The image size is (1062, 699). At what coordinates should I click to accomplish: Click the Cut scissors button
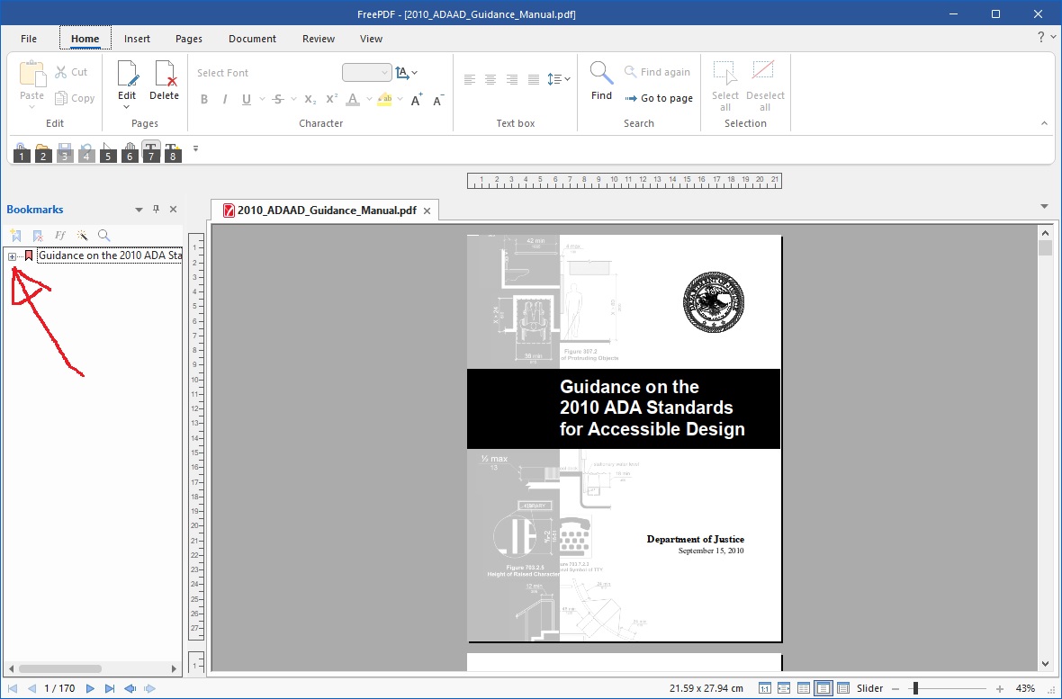pyautogui.click(x=71, y=72)
